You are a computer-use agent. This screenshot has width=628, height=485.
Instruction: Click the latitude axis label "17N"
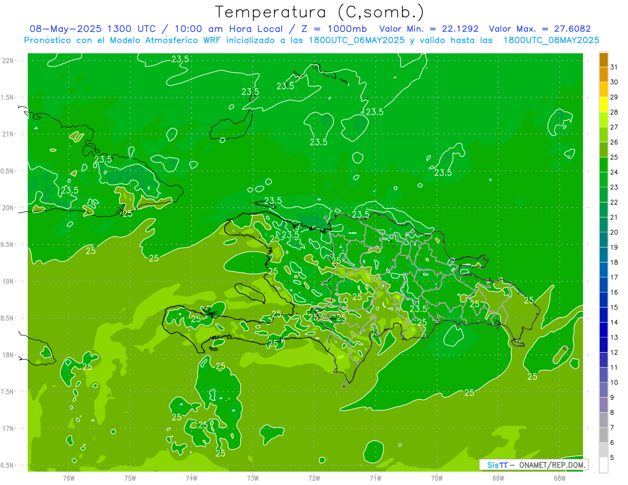[x=8, y=428]
